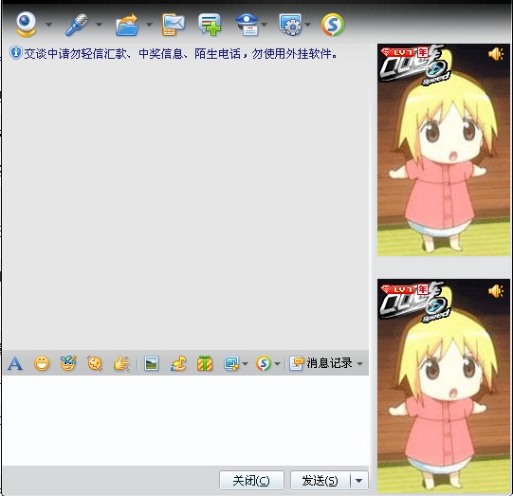This screenshot has height=496, width=513.
Task: Open the report/police cap icon
Action: (x=247, y=25)
